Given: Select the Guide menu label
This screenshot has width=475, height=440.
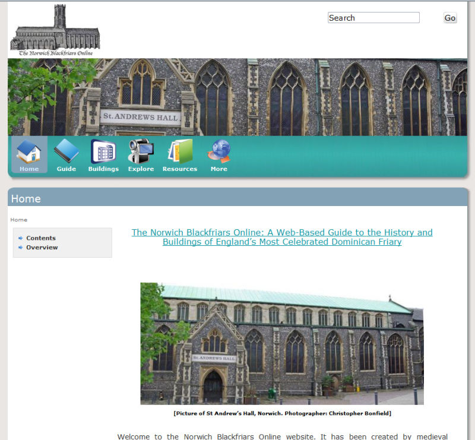Looking at the screenshot, I should point(66,169).
